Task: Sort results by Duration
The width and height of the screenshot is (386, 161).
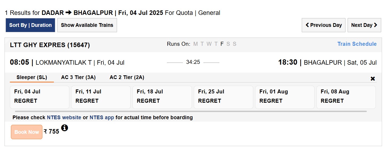Action: (30, 25)
